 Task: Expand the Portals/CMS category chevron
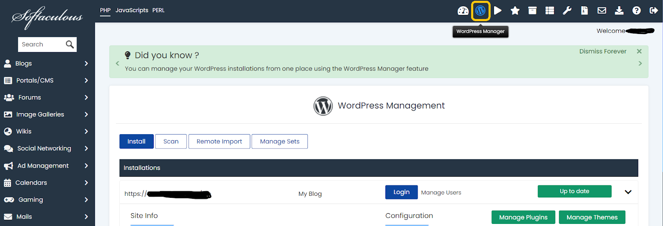86,80
